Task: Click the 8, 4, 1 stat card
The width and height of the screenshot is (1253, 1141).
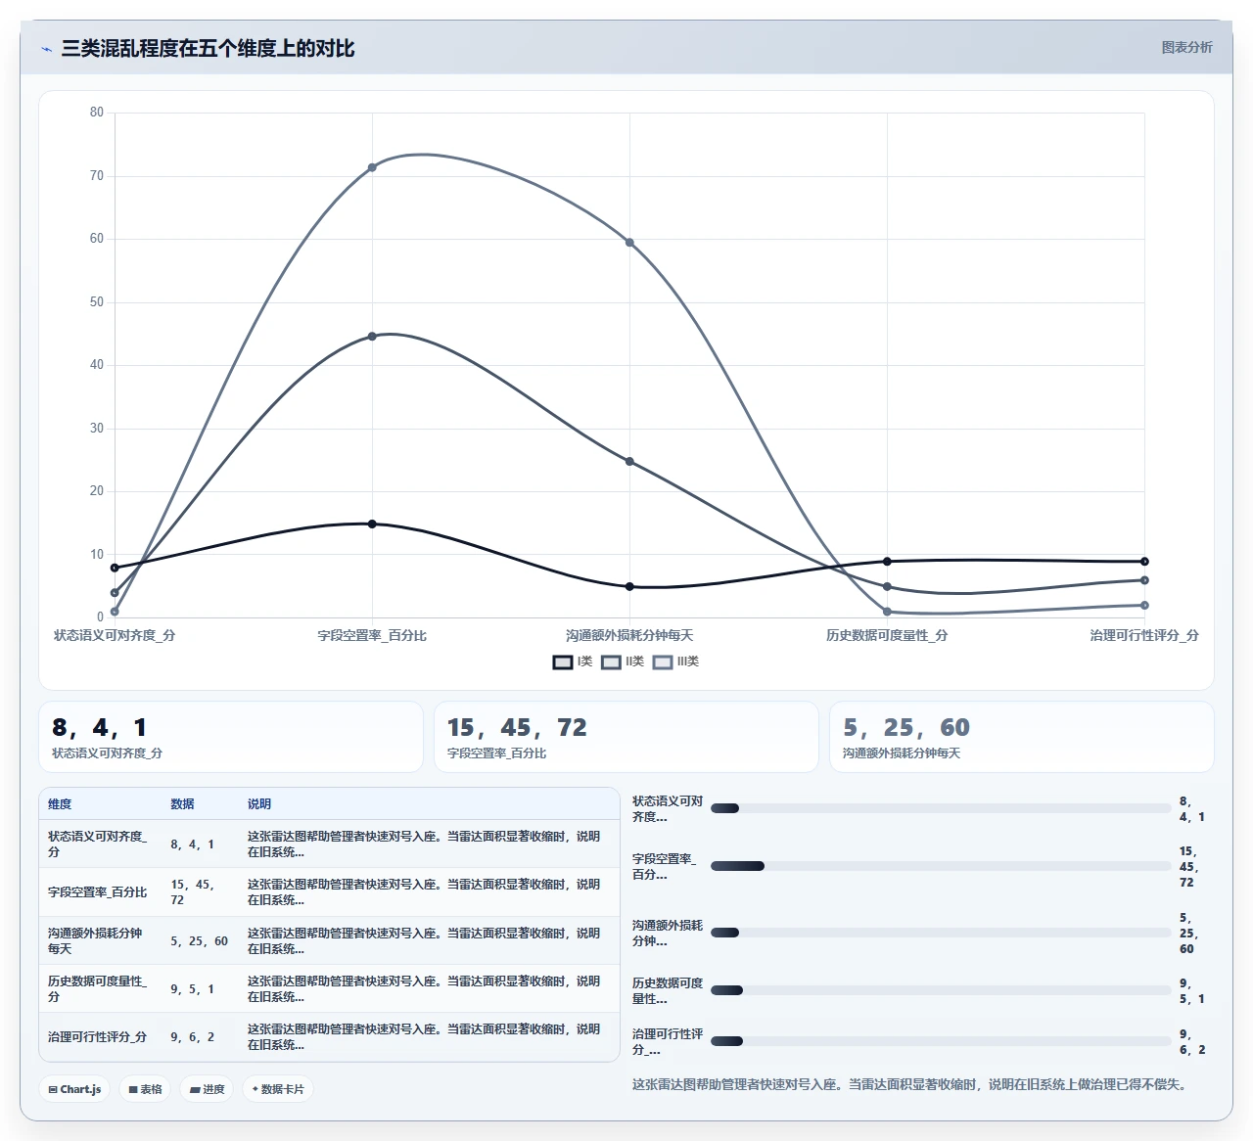Action: click(231, 737)
